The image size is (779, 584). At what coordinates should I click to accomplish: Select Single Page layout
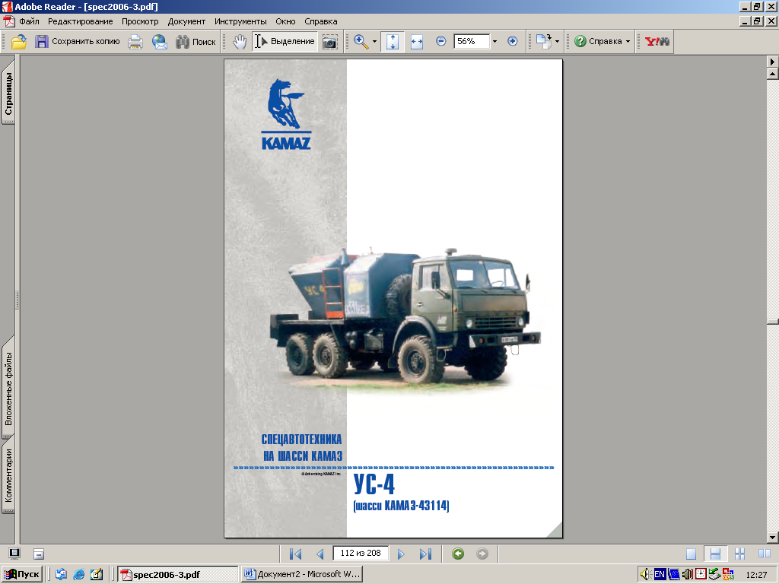(691, 554)
